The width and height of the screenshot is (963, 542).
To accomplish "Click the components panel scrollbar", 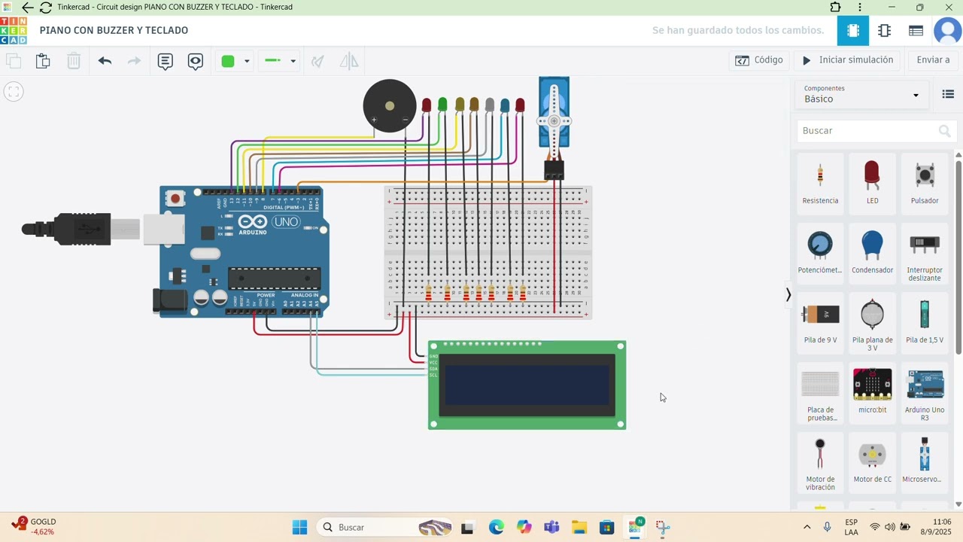I will 958,256.
